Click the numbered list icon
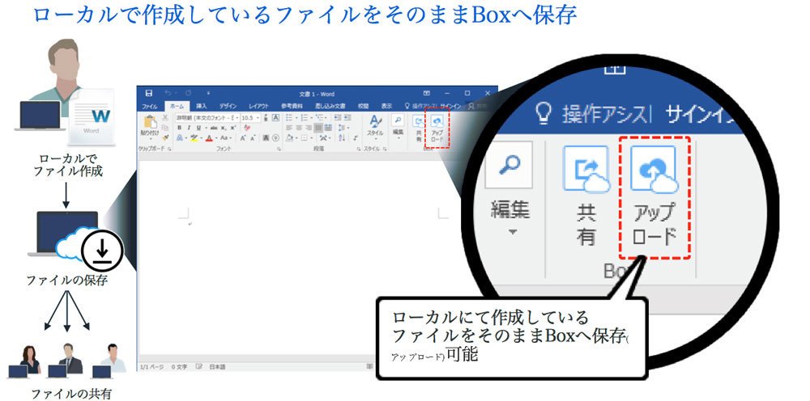 pyautogui.click(x=305, y=117)
